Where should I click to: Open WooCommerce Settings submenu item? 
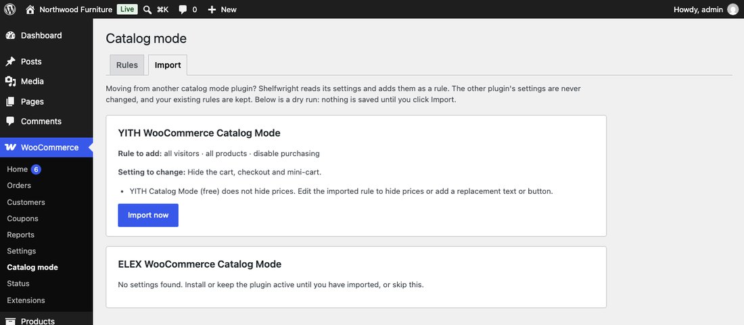tap(22, 251)
